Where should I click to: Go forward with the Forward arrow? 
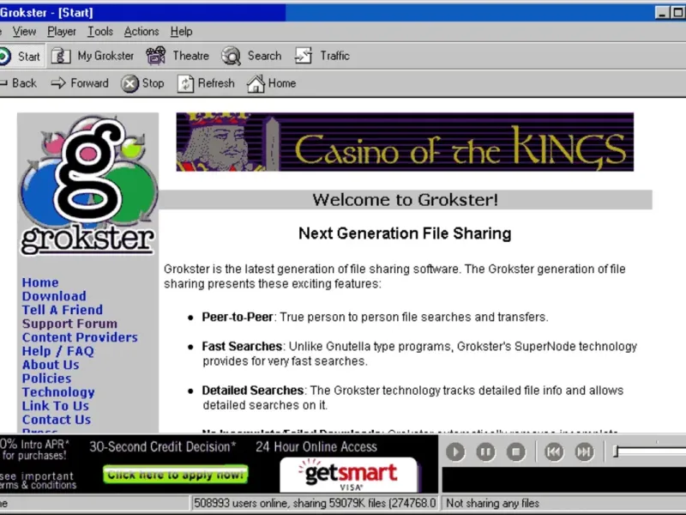click(x=58, y=82)
